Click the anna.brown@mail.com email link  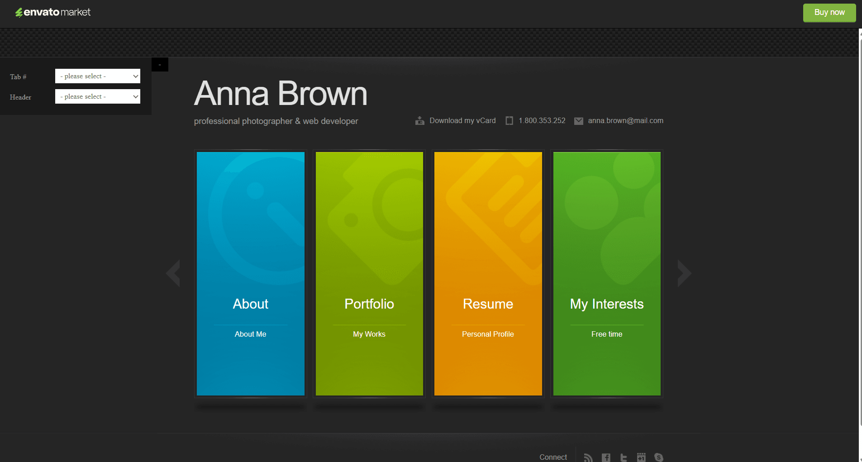pyautogui.click(x=625, y=121)
